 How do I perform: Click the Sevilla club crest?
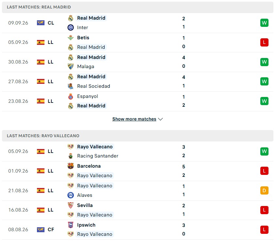pos(71,205)
